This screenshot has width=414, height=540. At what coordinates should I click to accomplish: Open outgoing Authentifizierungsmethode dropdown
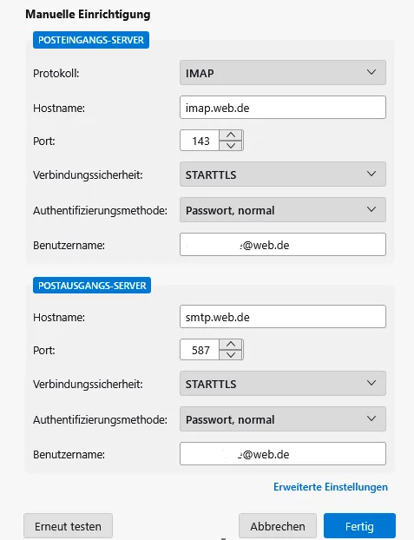[x=283, y=419]
